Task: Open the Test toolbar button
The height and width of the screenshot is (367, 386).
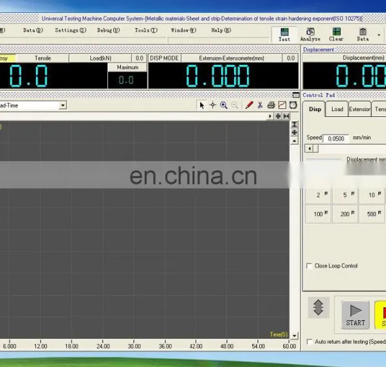Action: click(x=284, y=35)
